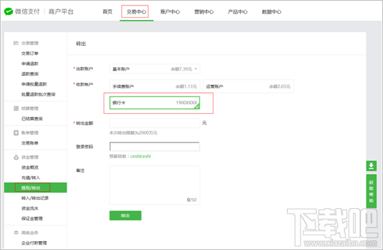
Task: Open 资金概览 in the sidebar
Action: (30, 167)
